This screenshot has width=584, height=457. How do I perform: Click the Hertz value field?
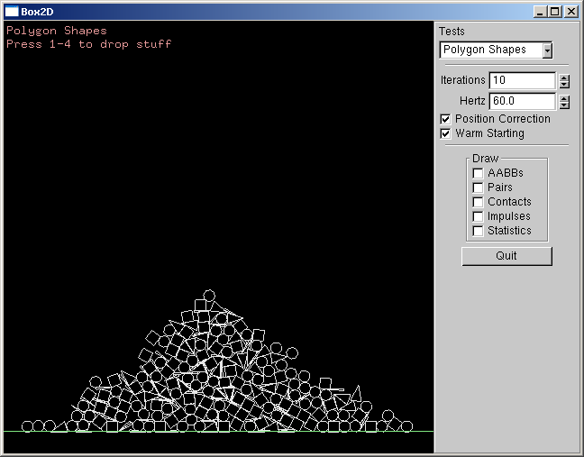tap(522, 101)
